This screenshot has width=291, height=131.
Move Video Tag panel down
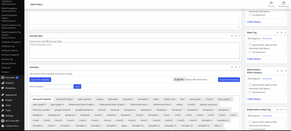click(282, 33)
